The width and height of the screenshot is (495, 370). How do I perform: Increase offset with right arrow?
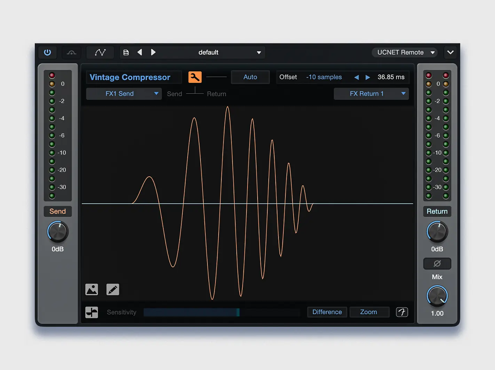click(x=368, y=77)
